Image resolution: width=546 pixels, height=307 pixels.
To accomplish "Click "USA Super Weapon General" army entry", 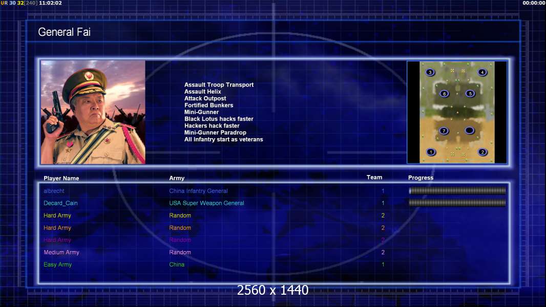I will 206,203.
